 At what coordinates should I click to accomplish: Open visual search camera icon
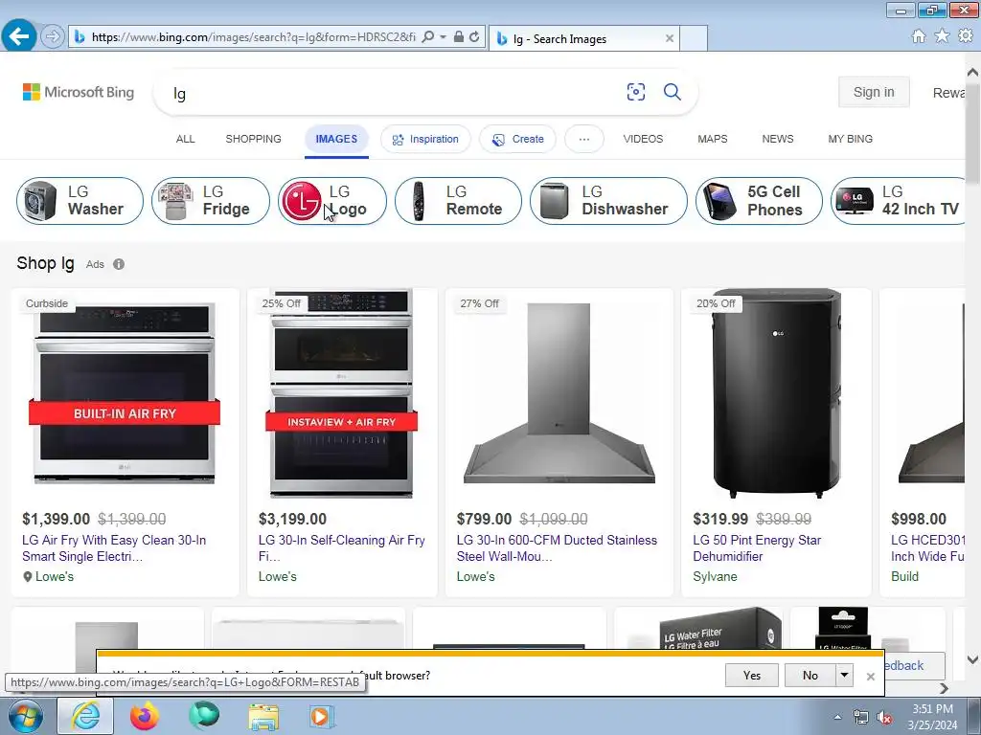(x=636, y=92)
